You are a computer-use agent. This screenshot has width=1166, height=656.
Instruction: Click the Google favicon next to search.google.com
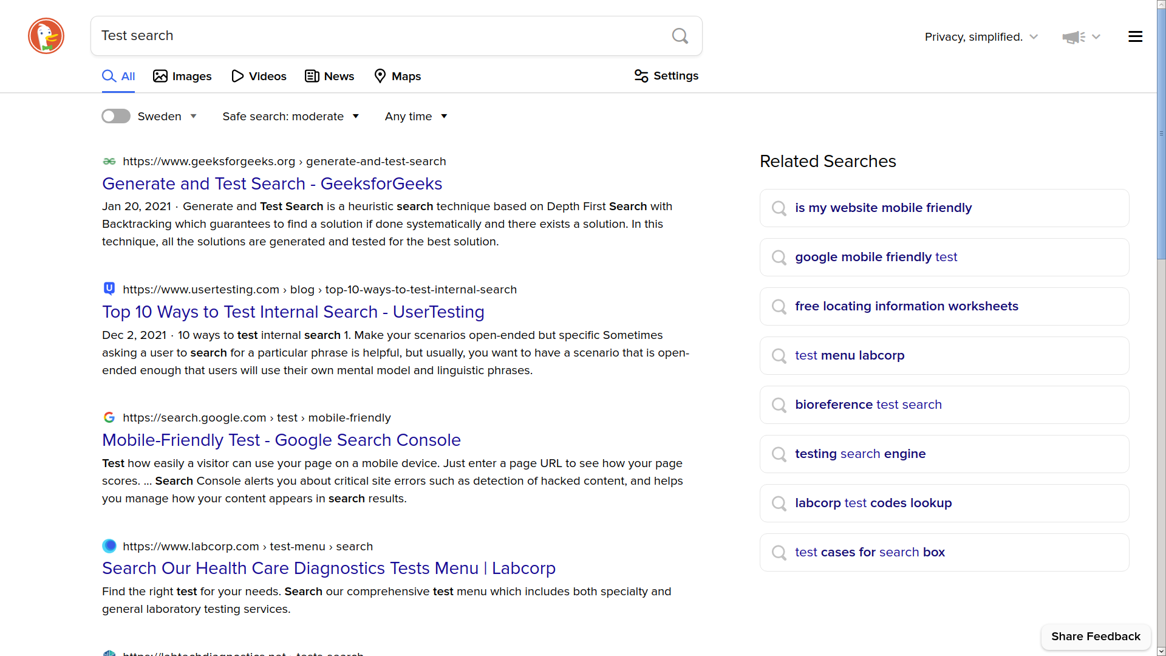pyautogui.click(x=109, y=417)
